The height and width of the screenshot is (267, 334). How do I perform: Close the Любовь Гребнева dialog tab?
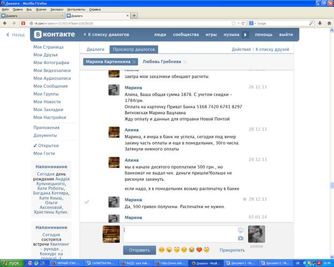[x=184, y=62]
